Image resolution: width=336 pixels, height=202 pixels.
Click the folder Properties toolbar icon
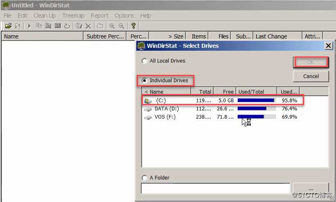pos(100,26)
